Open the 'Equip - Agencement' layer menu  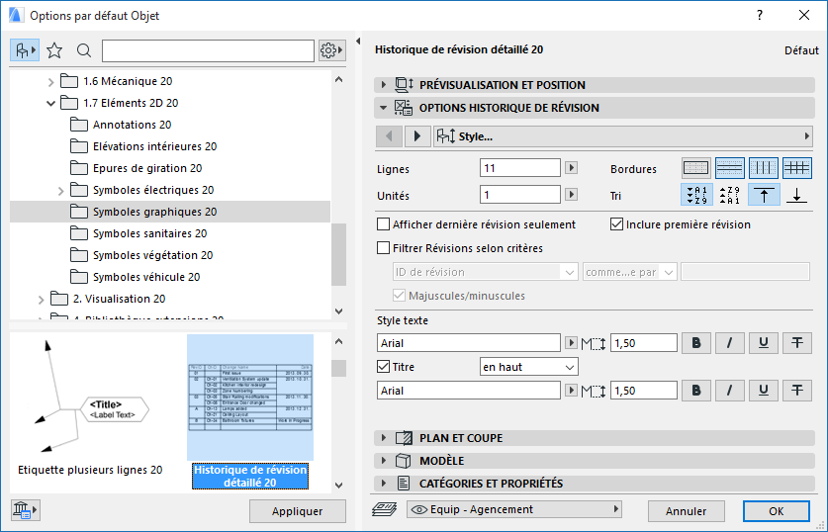click(x=514, y=509)
